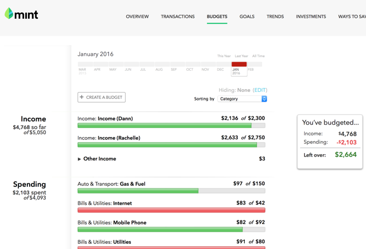Open the Overview tab
This screenshot has width=366, height=249.
(137, 17)
